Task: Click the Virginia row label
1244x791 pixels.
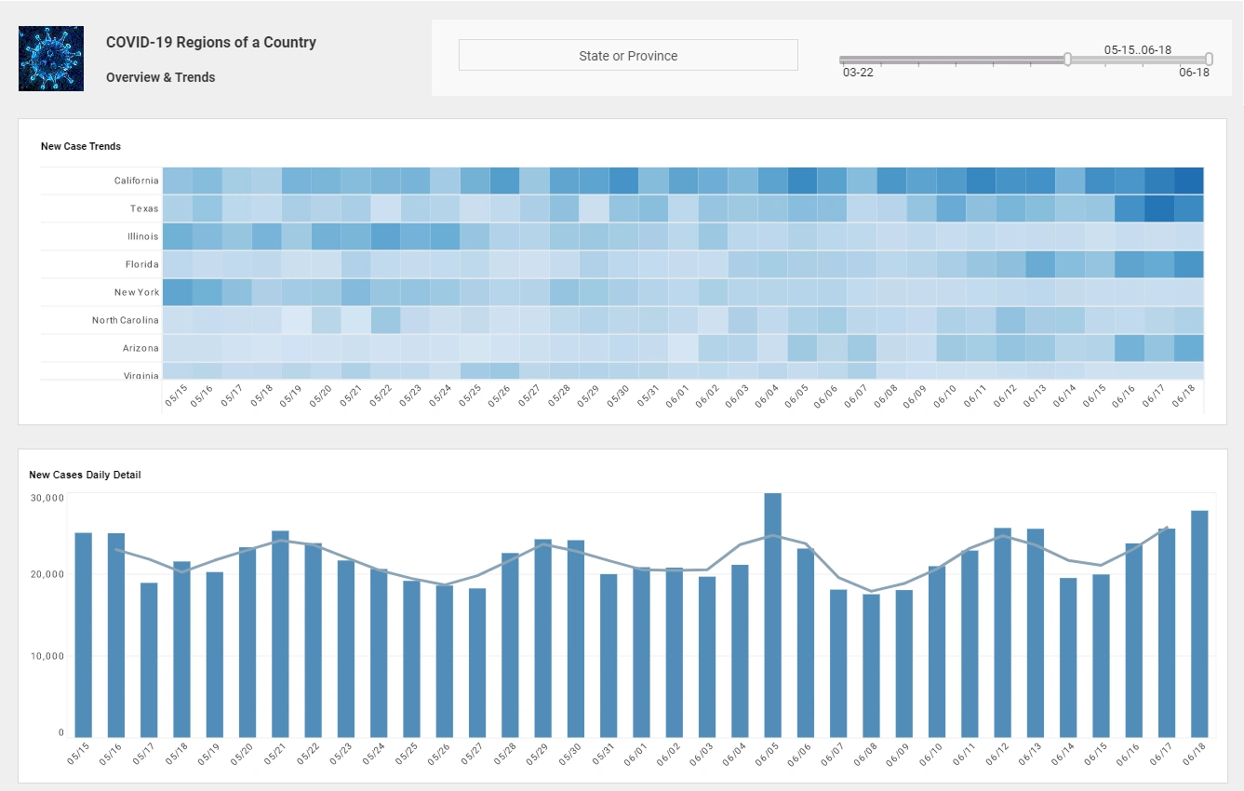Action: (x=143, y=375)
